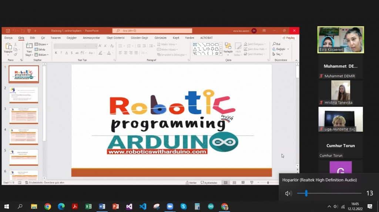Click the speaker volume slider track
379x212 pixels.
[333, 193]
